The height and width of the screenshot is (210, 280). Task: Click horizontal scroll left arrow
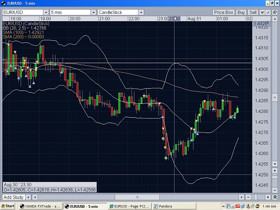point(35,197)
